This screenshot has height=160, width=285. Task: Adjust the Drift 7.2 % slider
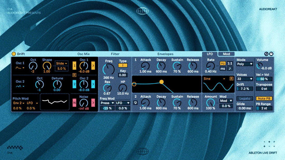click(x=245, y=89)
